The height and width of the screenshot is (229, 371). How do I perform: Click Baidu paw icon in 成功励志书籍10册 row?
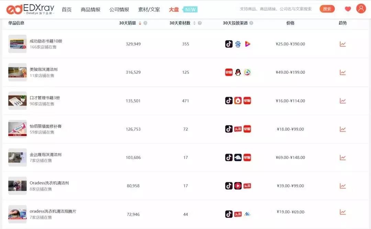tap(238, 44)
